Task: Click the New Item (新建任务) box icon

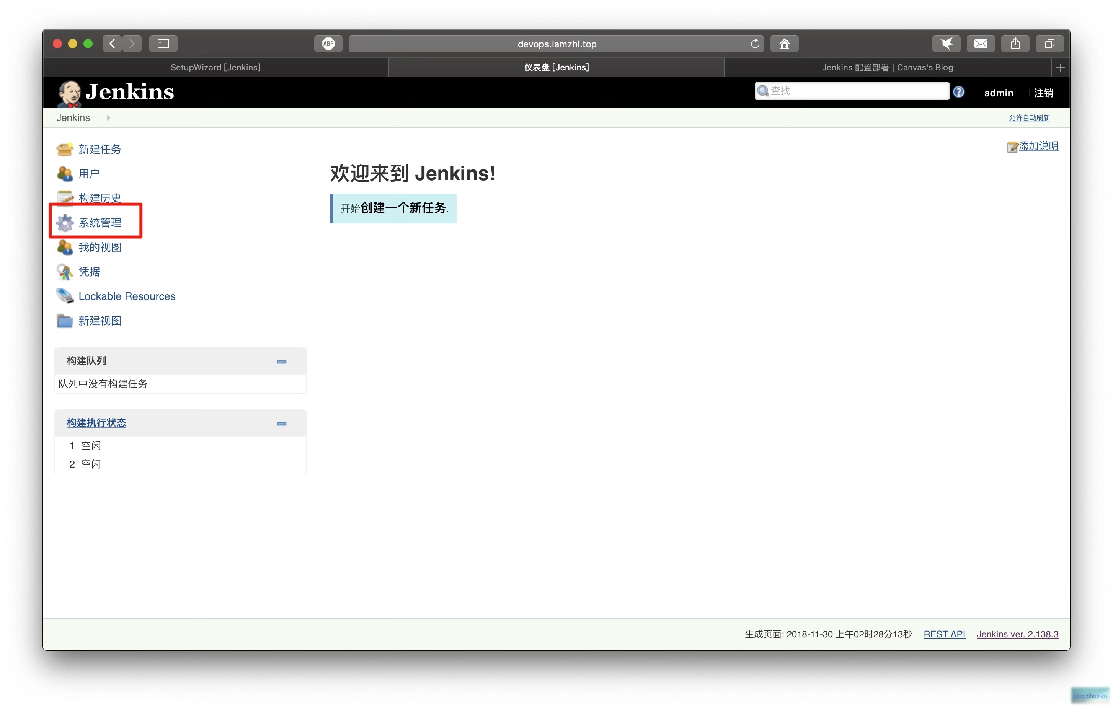Action: coord(64,149)
